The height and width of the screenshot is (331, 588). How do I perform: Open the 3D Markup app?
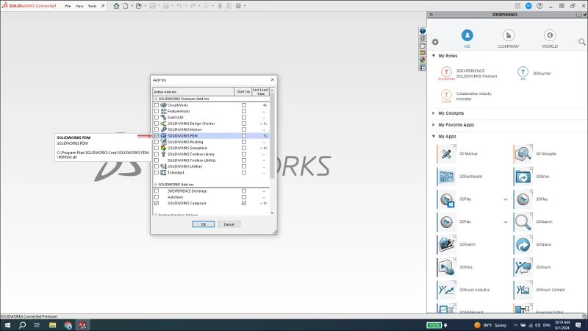coord(446,154)
